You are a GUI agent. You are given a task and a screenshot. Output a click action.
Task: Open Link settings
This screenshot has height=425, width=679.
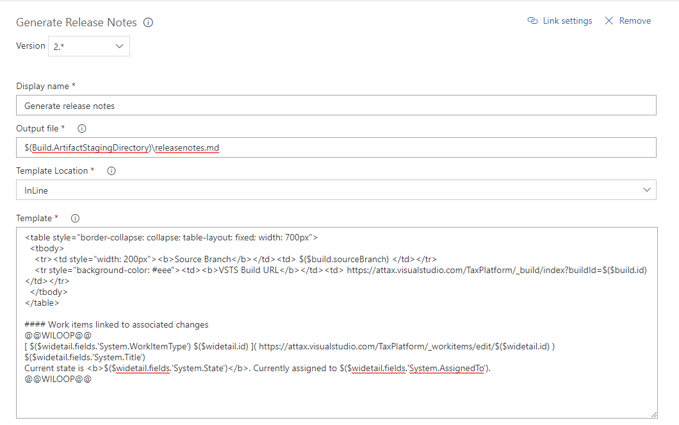[568, 21]
